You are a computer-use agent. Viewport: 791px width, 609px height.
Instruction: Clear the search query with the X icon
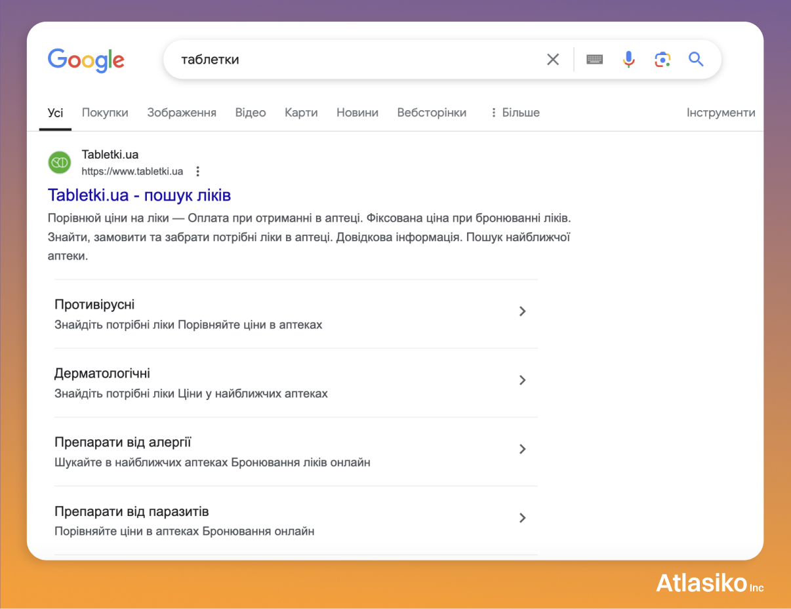(x=553, y=59)
